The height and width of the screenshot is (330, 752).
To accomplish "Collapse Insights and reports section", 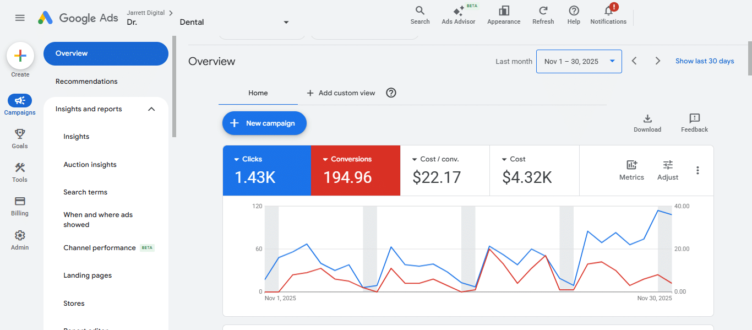I will [x=152, y=109].
